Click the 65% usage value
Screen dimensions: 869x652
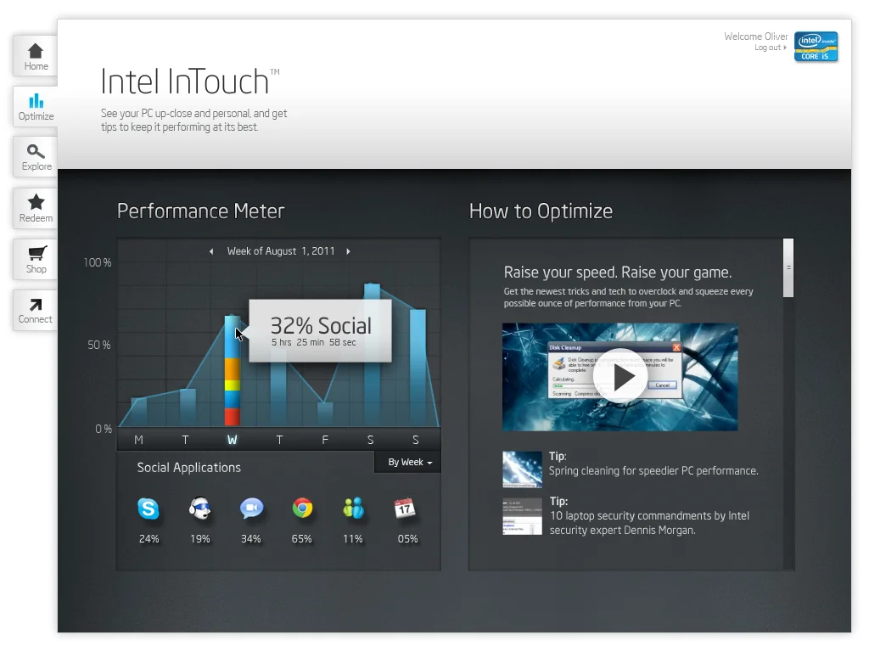tap(301, 539)
